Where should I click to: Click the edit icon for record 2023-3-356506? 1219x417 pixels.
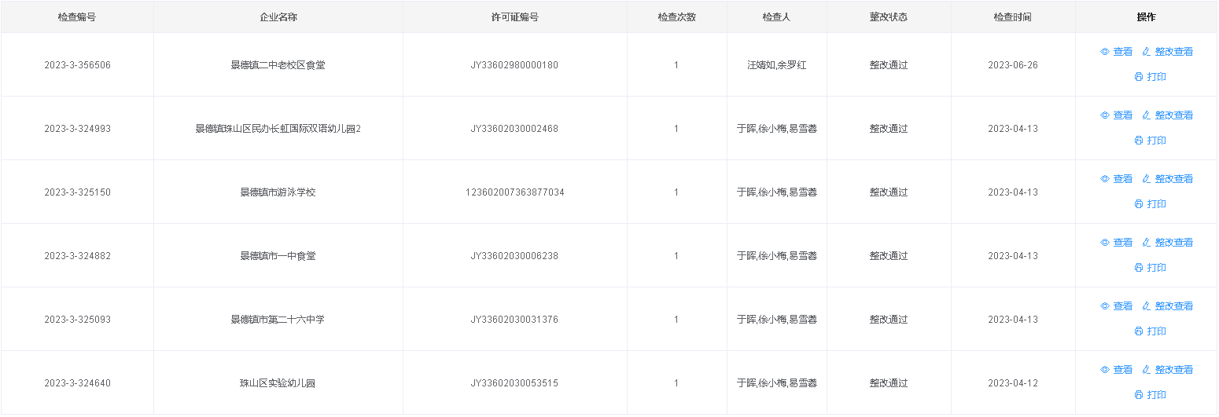tap(1146, 52)
